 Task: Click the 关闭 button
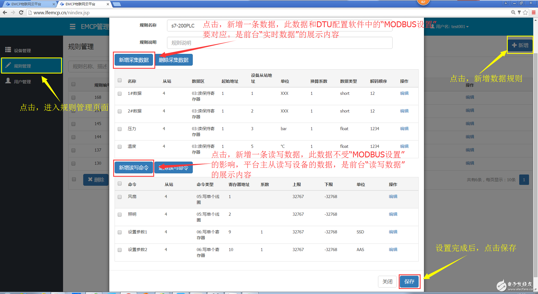pos(387,281)
